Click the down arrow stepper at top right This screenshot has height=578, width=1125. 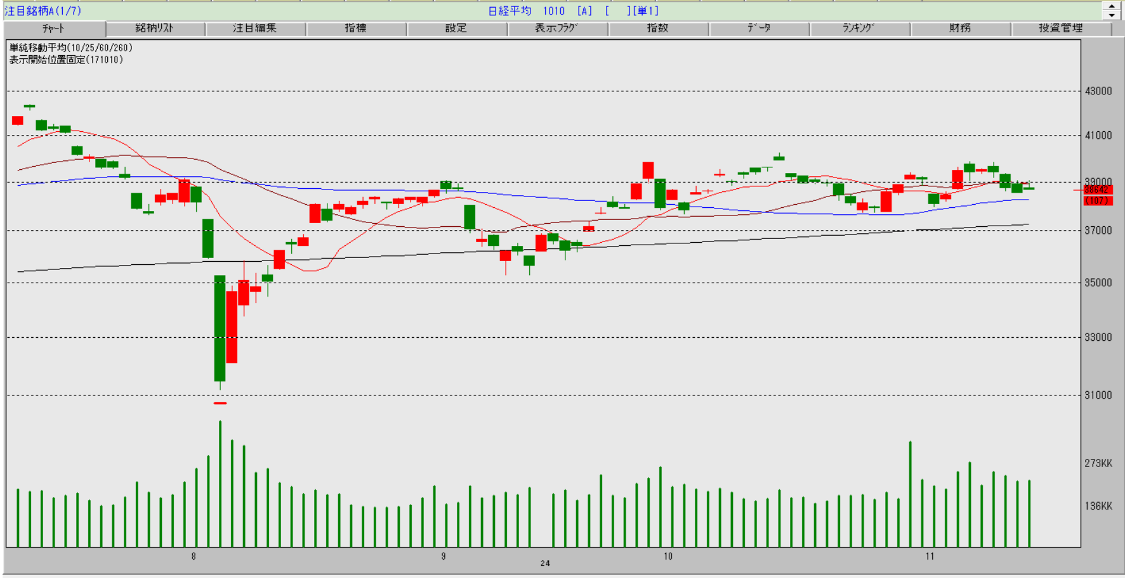(x=1112, y=15)
